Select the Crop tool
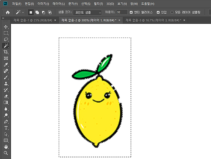The image size is (211, 159). (6, 52)
